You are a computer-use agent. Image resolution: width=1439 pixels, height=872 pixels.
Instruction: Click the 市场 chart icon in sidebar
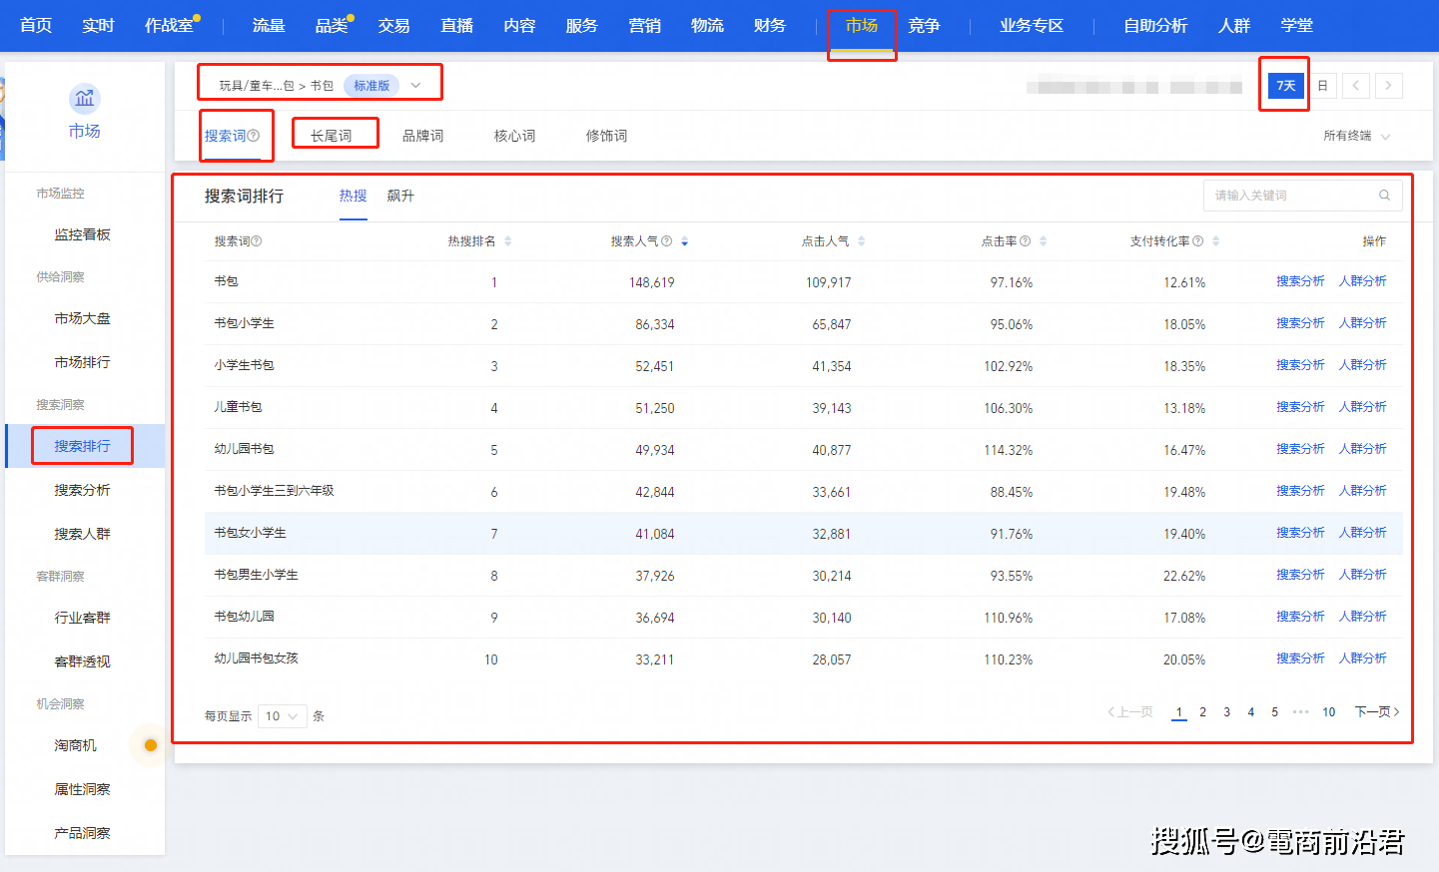point(85,99)
